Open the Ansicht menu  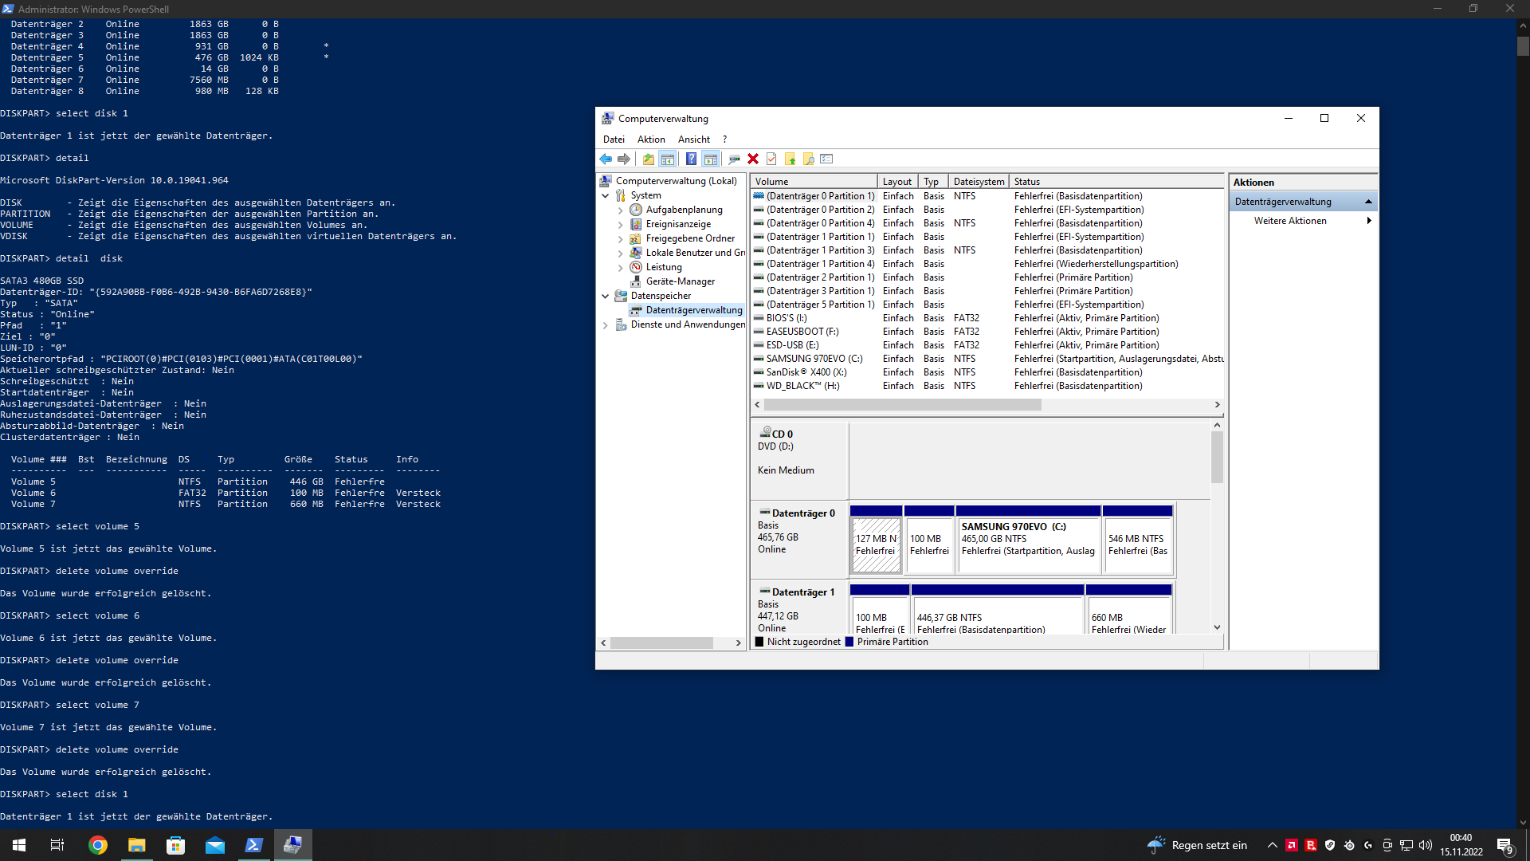point(693,140)
